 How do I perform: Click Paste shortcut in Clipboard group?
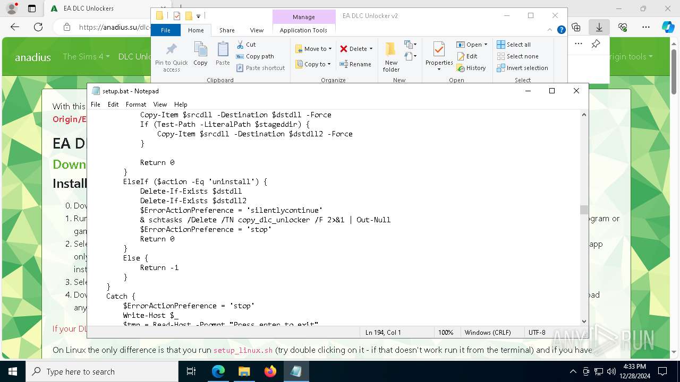pos(260,68)
